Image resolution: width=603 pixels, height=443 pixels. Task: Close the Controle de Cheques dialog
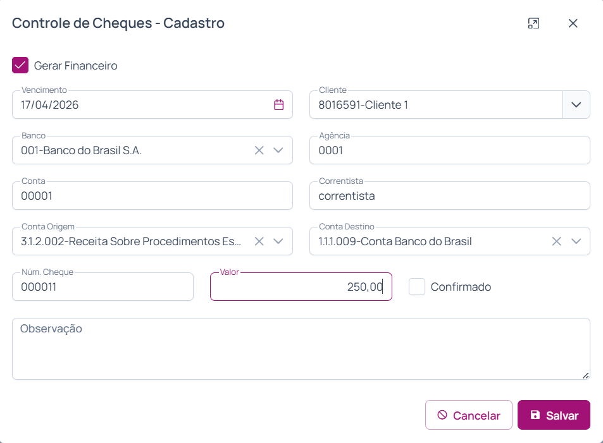(573, 23)
